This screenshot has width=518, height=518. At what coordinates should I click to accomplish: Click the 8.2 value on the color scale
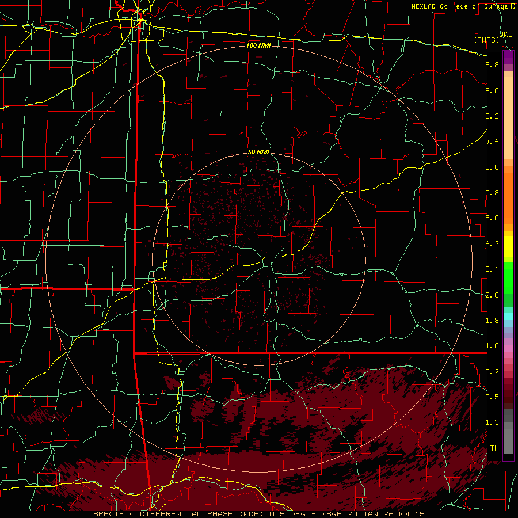point(492,116)
